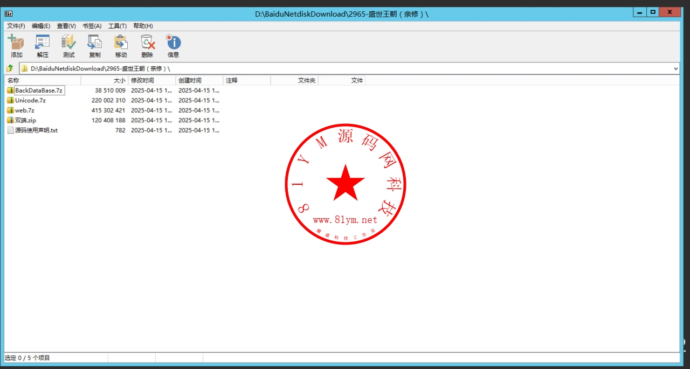
Task: Select the 源码使用声明.txt file name
Action: pos(36,130)
